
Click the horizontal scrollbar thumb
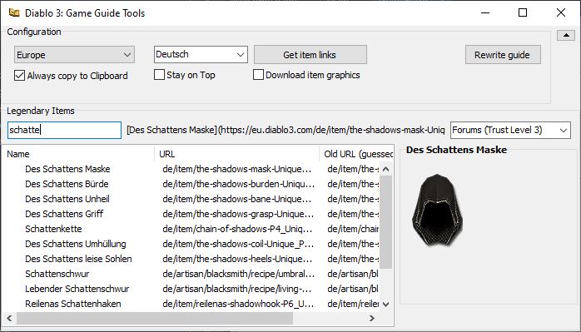coord(155,318)
